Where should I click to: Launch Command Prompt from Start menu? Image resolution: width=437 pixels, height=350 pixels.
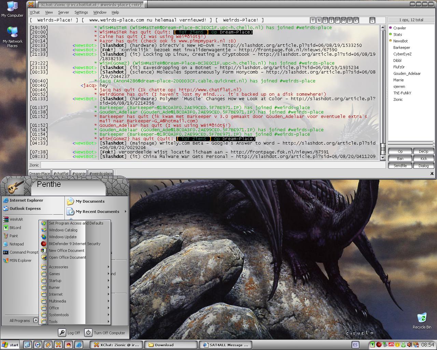pos(20,252)
